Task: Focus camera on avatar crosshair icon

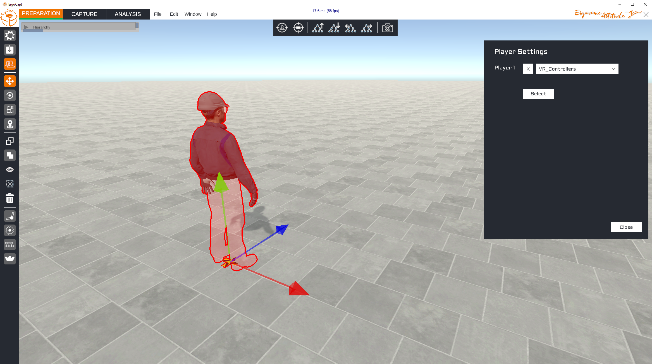Action: point(282,28)
